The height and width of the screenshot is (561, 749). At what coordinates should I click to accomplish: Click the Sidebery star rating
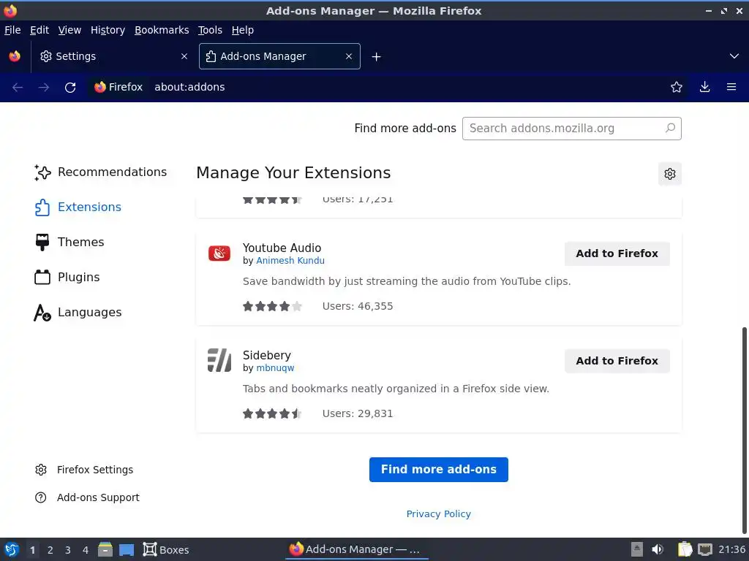(x=272, y=413)
